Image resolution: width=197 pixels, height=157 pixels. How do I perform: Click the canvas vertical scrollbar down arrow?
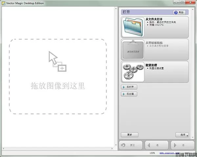(116, 145)
